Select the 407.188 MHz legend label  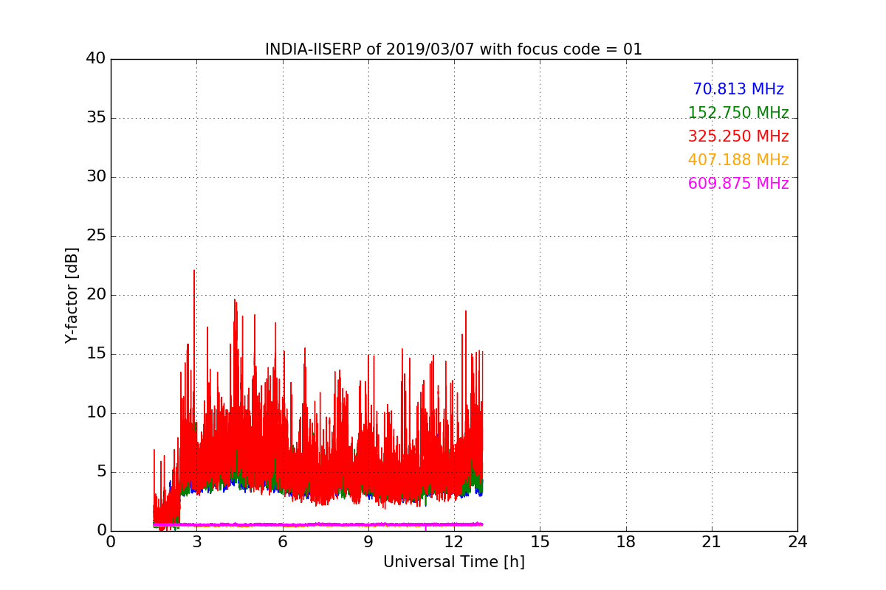tap(738, 160)
